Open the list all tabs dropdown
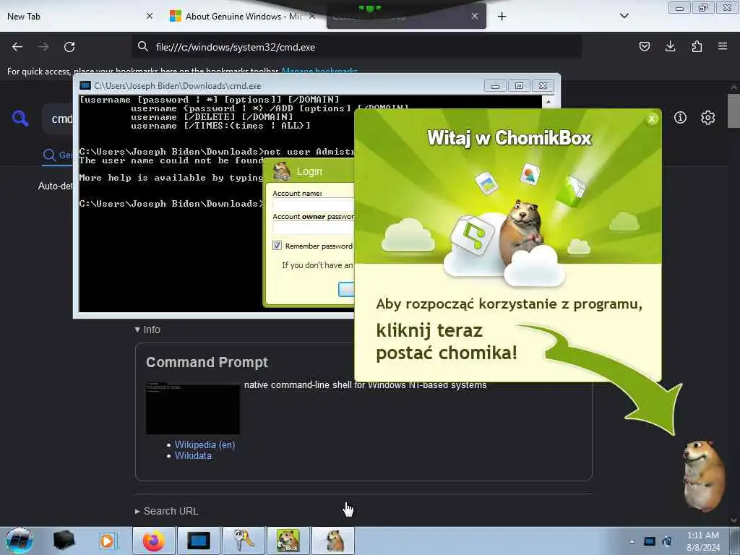The height and width of the screenshot is (555, 740). point(624,16)
